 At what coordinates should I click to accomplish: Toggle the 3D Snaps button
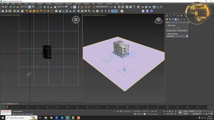point(79,7)
